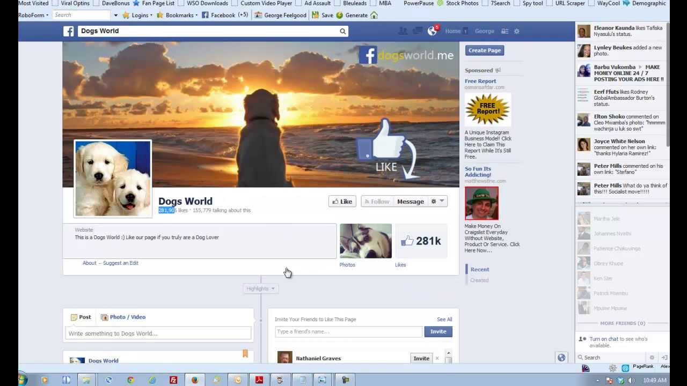
Task: Show hidden system tray icons
Action: tap(597, 381)
